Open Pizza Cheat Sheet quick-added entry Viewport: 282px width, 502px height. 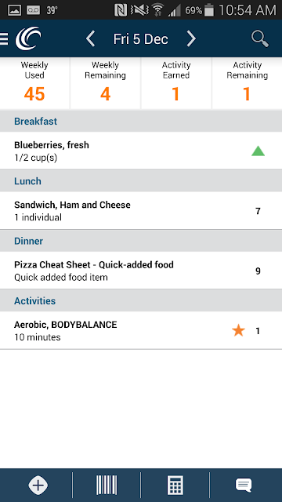pos(141,271)
